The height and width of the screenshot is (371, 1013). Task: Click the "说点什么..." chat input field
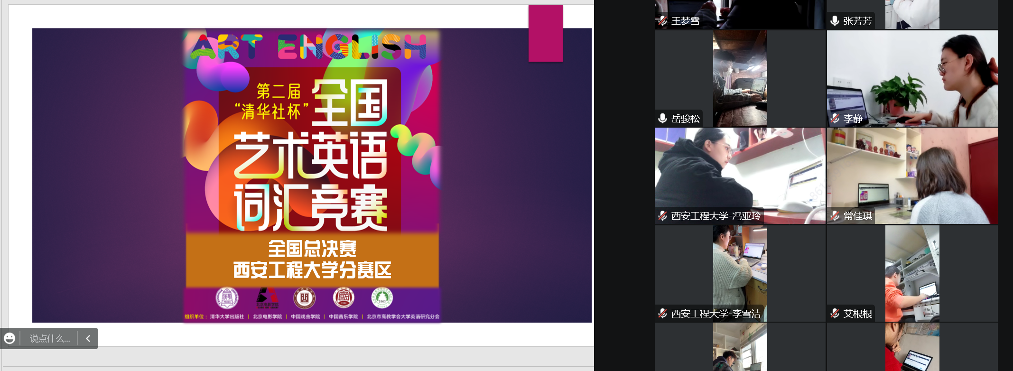(49, 339)
